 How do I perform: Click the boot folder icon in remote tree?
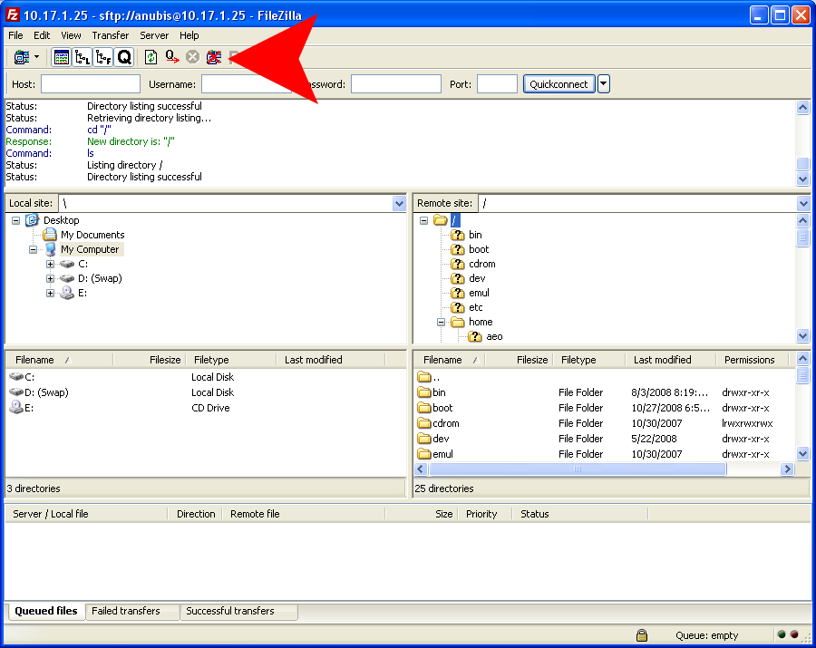point(458,249)
